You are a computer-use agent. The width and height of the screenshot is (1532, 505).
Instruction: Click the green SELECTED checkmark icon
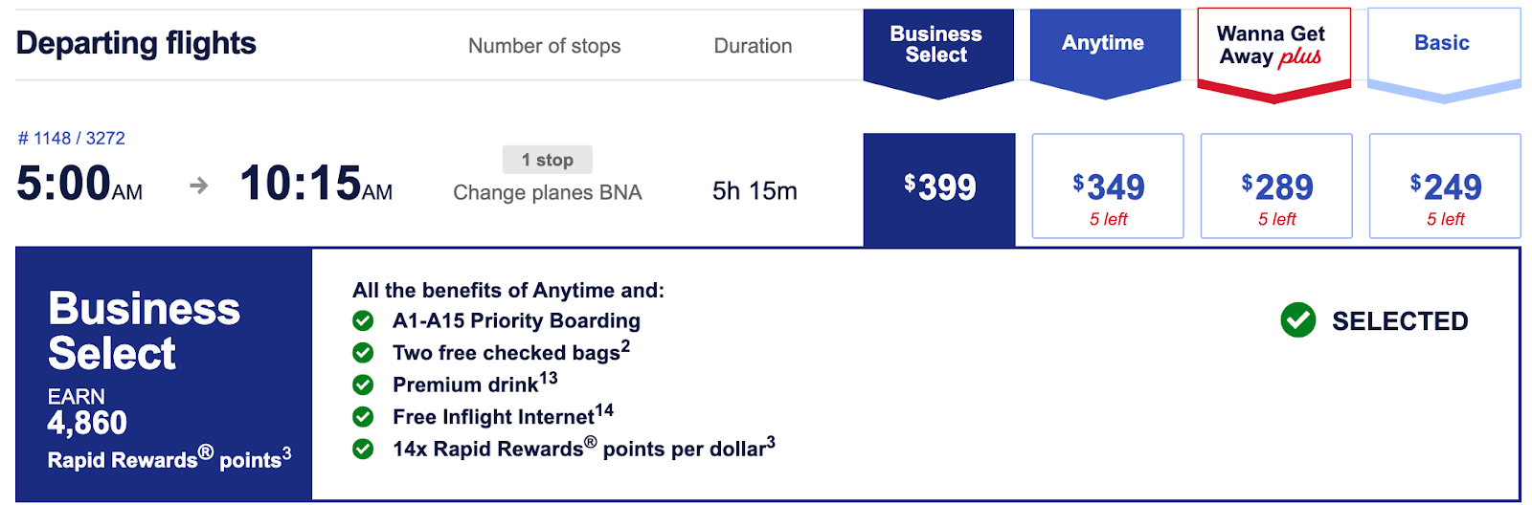tap(1297, 320)
